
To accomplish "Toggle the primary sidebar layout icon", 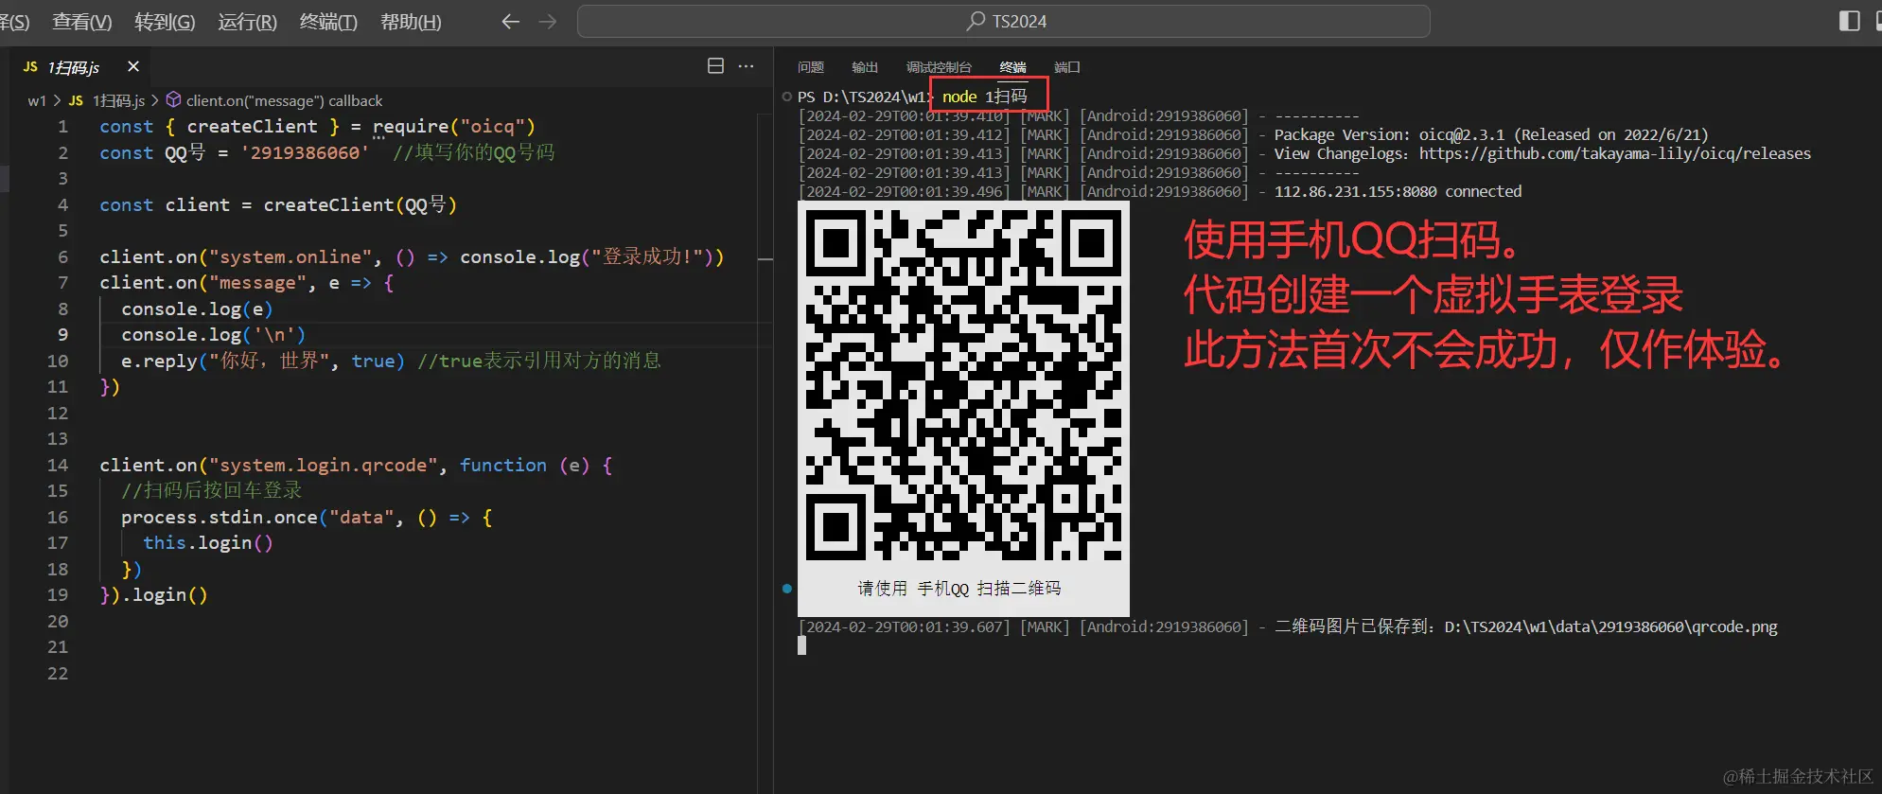I will coord(1849,21).
